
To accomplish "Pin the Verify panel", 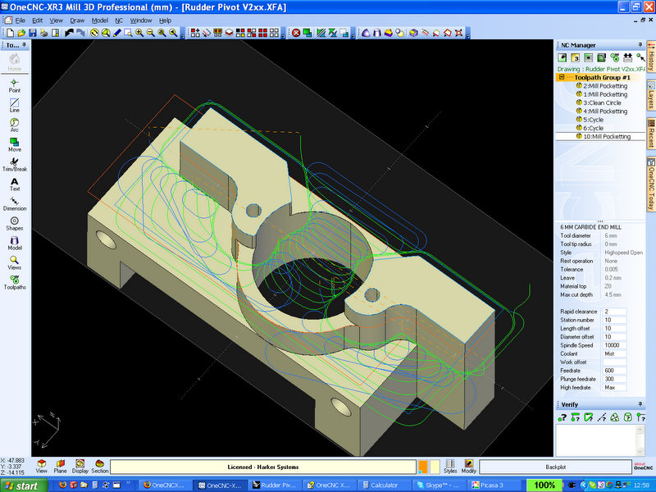I will (639, 405).
